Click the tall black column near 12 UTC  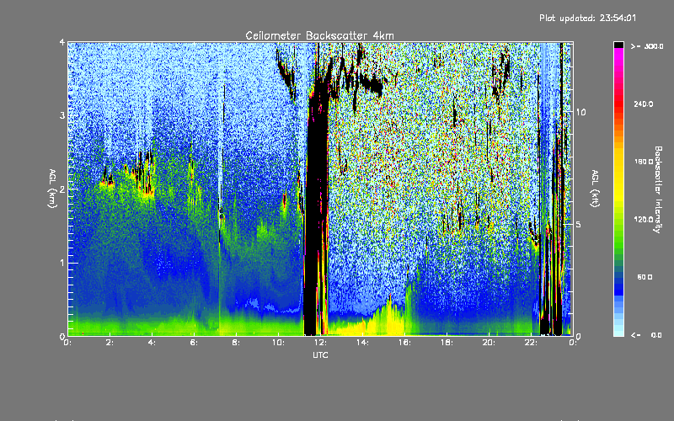318,206
